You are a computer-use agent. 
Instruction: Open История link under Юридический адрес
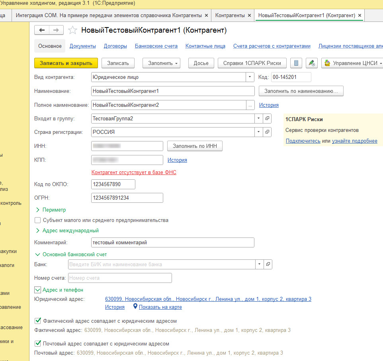click(x=115, y=307)
